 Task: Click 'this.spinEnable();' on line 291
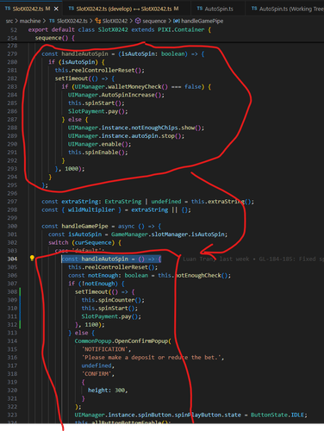pos(98,152)
